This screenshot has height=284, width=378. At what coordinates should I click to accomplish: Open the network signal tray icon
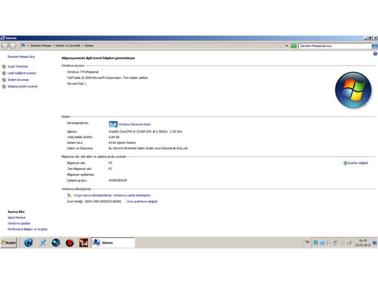tap(349, 243)
